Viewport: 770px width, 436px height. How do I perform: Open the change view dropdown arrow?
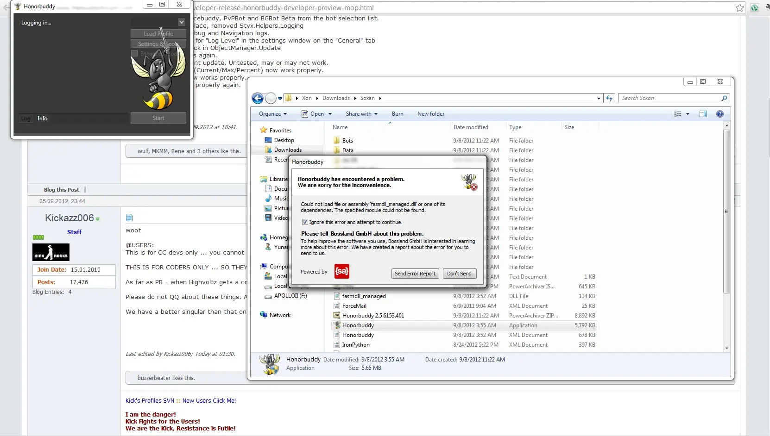tap(688, 114)
